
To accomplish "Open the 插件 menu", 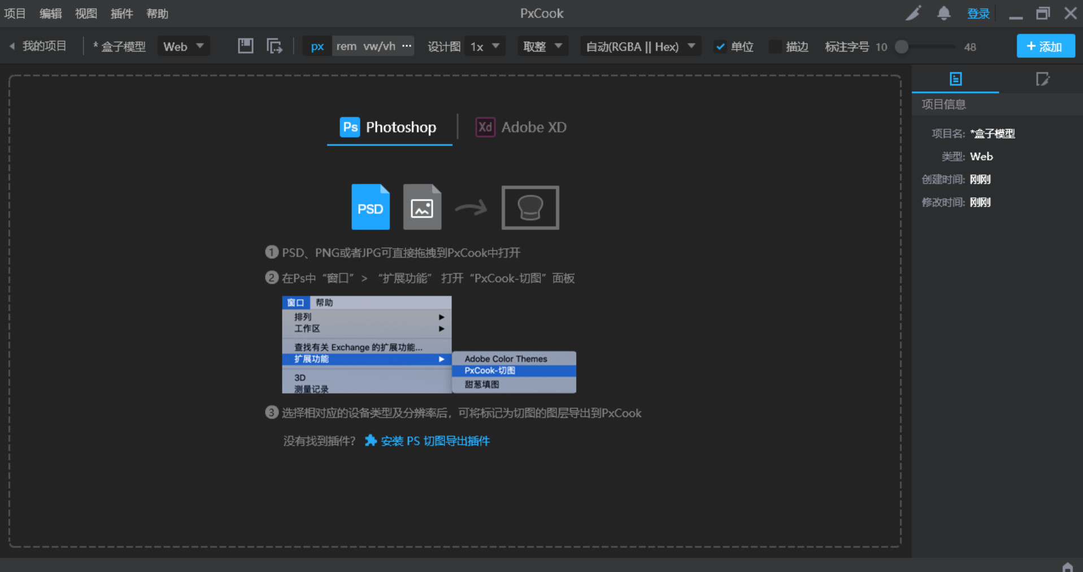I will (x=121, y=14).
